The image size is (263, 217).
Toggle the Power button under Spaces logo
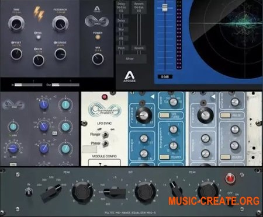pyautogui.click(x=98, y=37)
